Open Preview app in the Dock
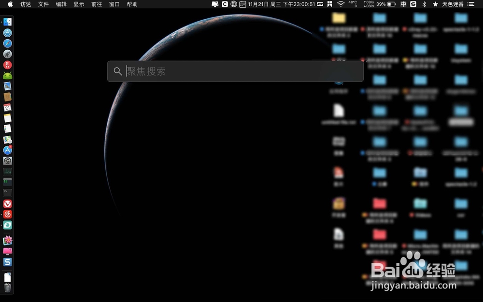Viewport: 483px width, 302px height. click(7, 86)
